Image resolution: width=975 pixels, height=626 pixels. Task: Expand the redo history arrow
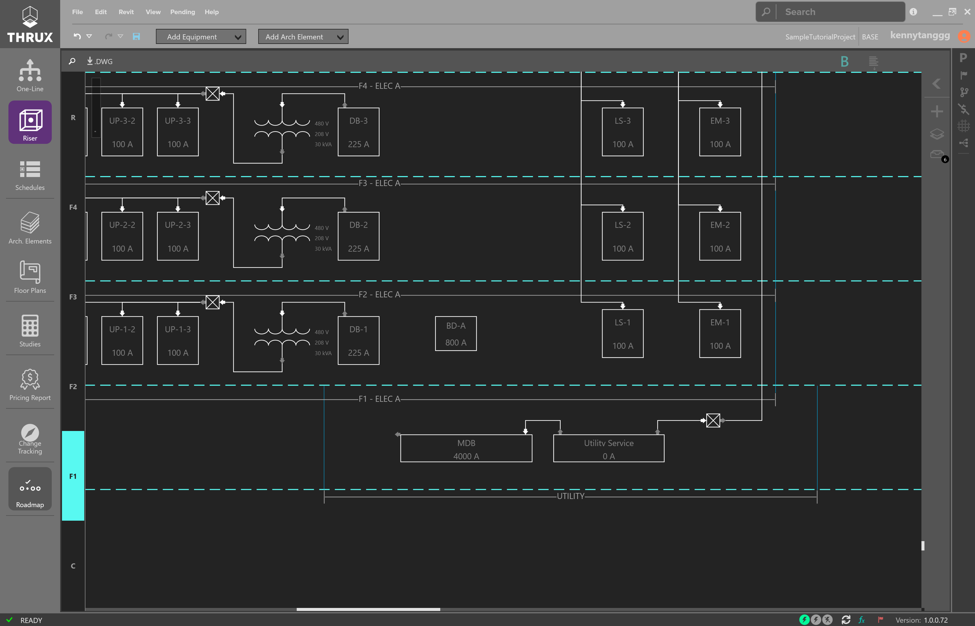click(120, 36)
